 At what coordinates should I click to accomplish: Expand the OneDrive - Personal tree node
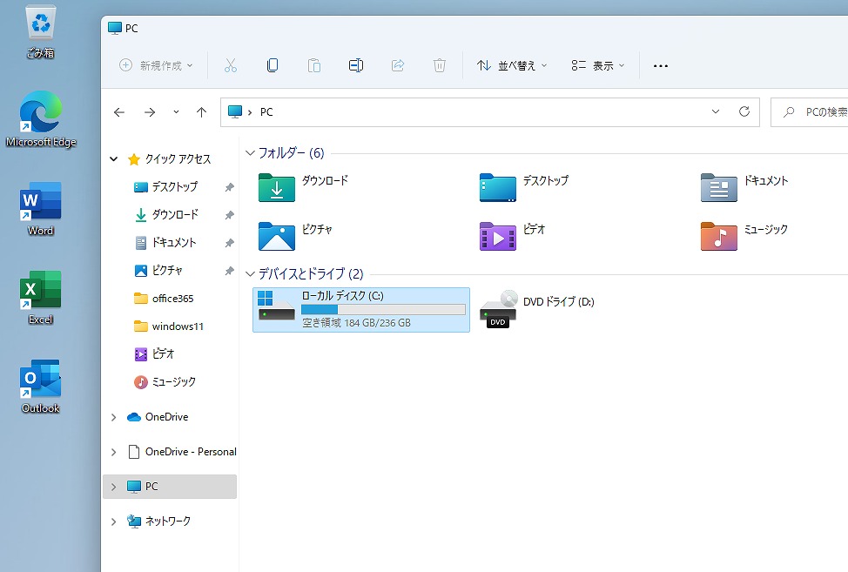[x=113, y=452]
